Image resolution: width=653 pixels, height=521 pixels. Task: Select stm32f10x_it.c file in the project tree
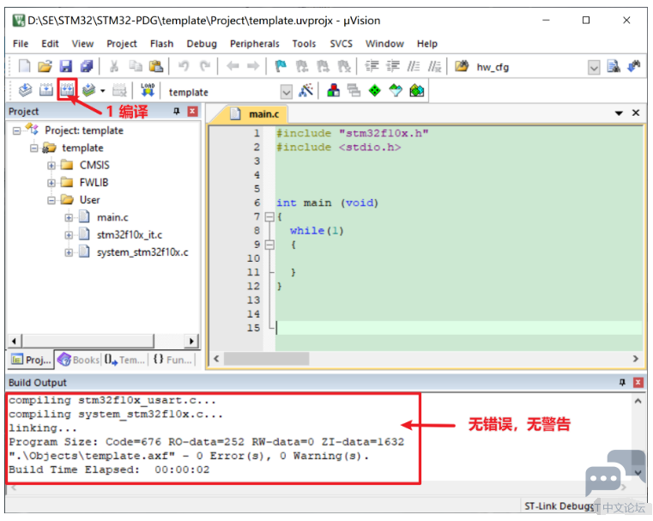130,235
